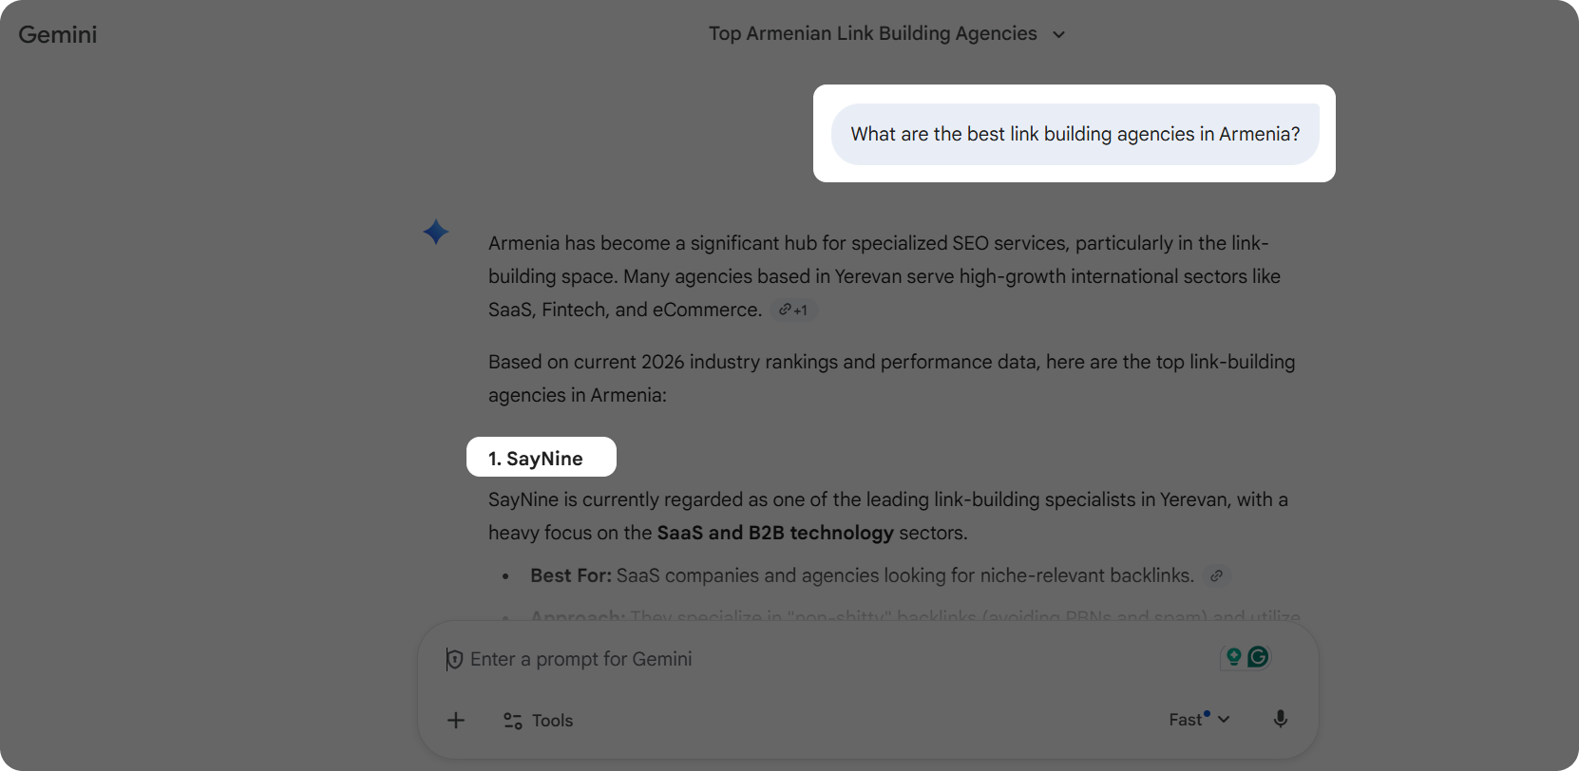1579x771 pixels.
Task: Click the blue Gemini sparkle icon
Action: click(436, 232)
